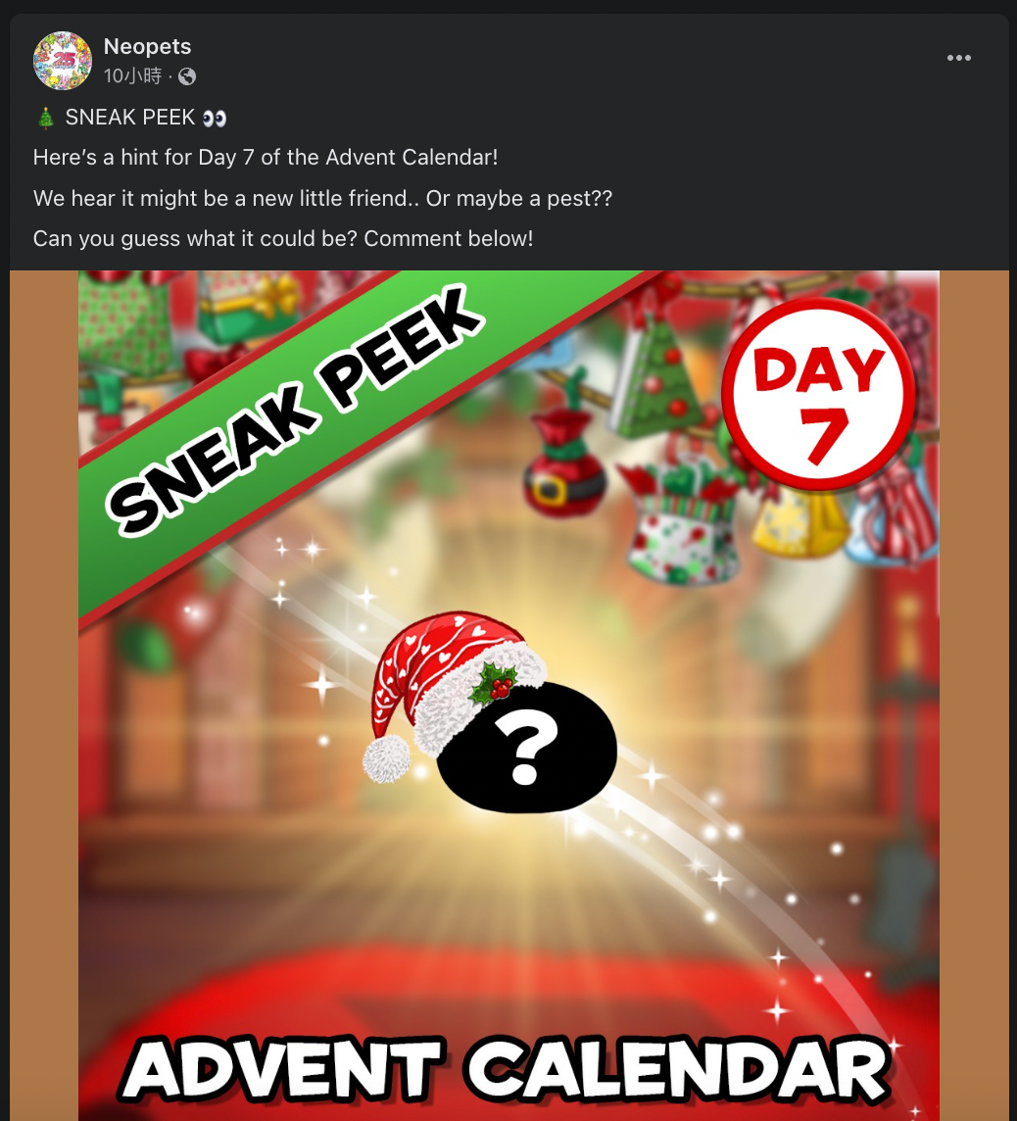
Task: Click the mystery question mark silhouette
Action: pyautogui.click(x=527, y=749)
